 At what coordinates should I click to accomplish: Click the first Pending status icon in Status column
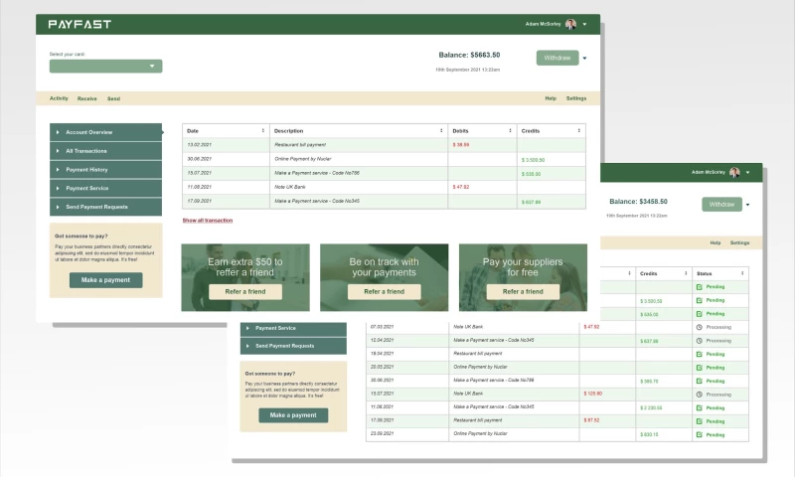700,286
